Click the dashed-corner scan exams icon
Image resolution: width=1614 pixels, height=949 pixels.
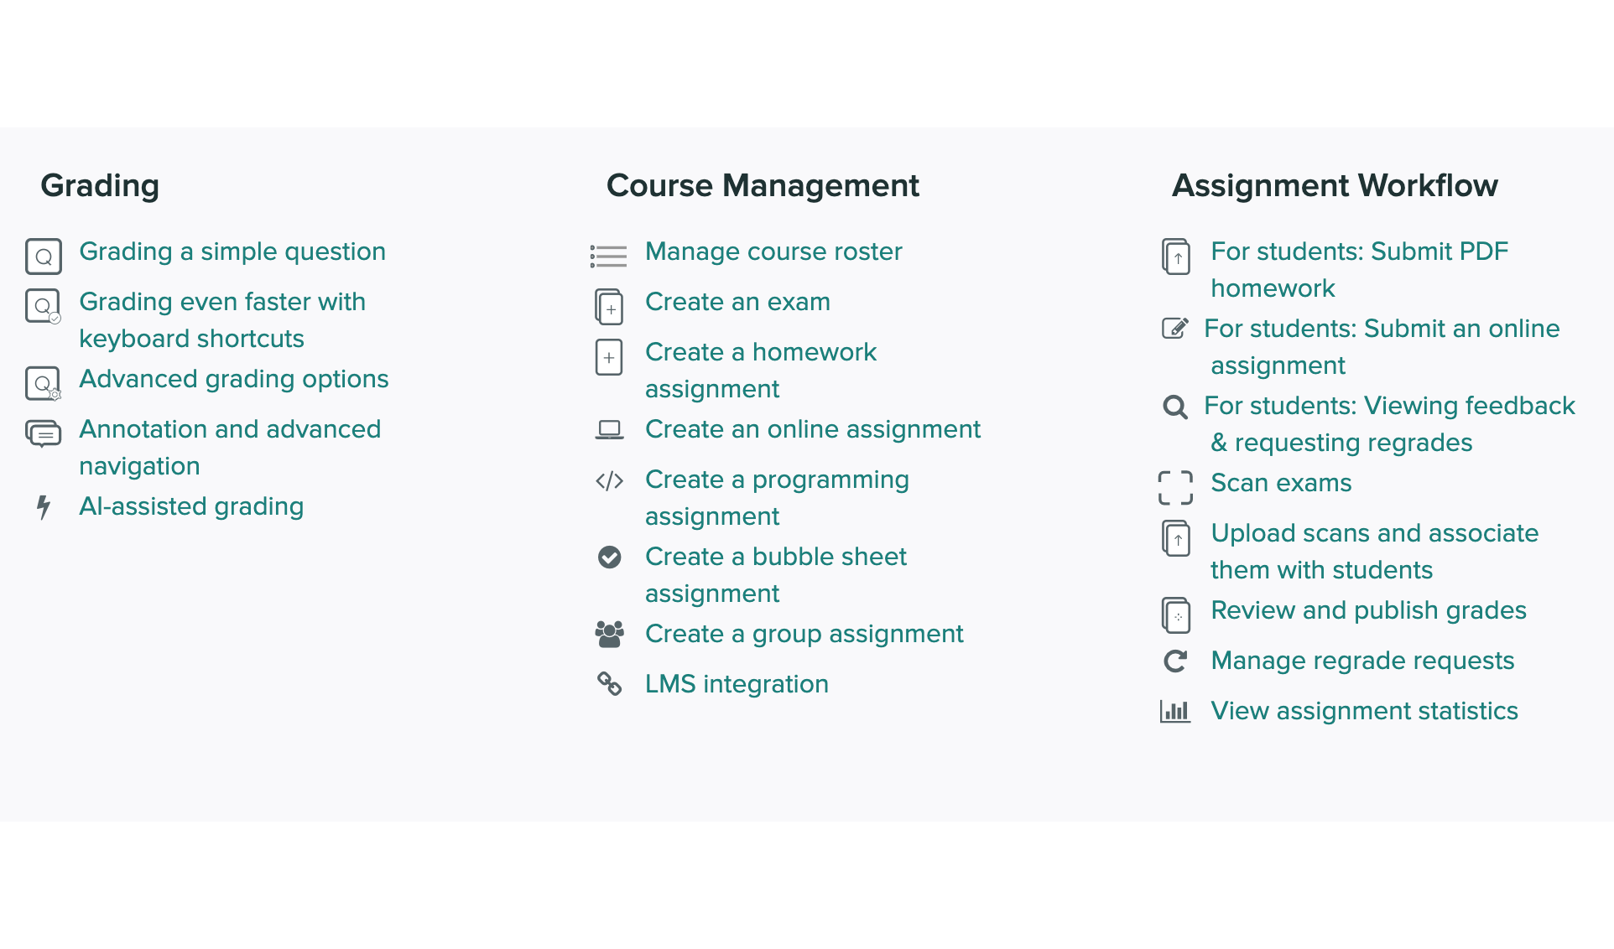(1175, 488)
